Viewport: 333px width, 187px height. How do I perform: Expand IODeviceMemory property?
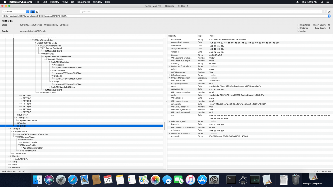pos(169,75)
